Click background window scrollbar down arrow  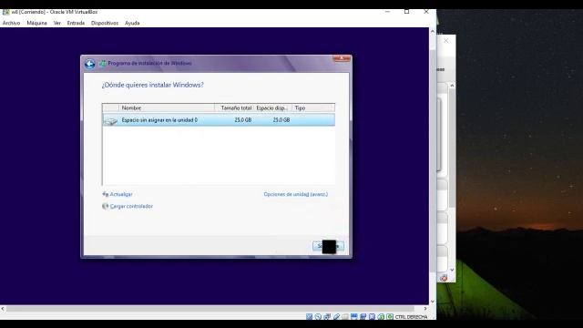click(x=452, y=270)
